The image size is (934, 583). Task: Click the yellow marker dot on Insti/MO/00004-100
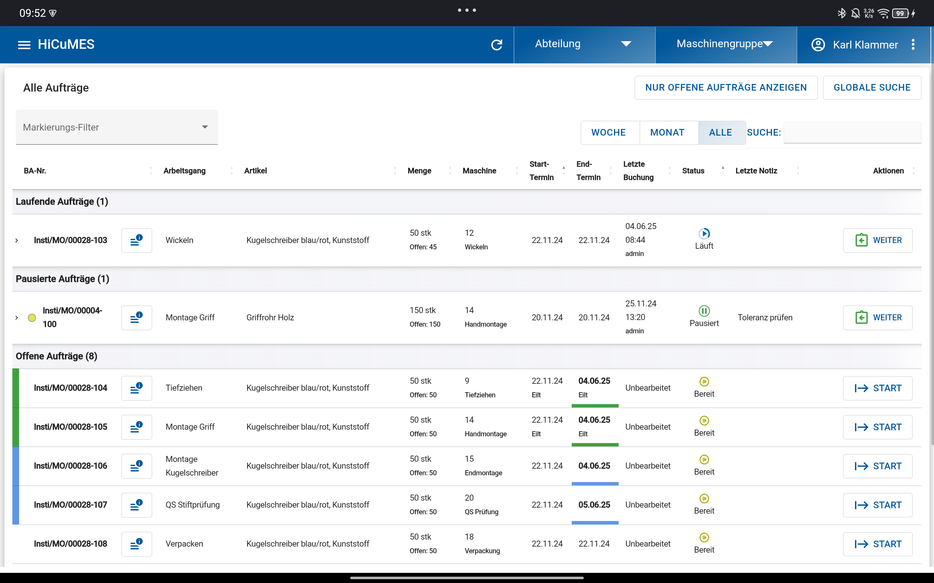click(32, 318)
